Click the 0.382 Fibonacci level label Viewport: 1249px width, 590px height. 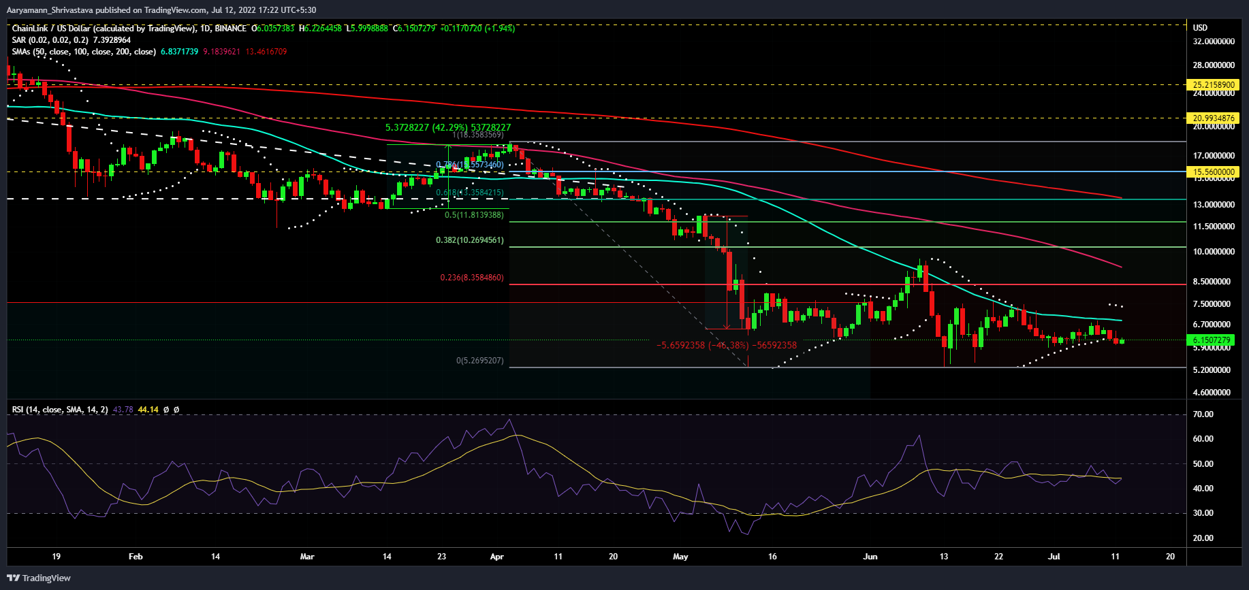pos(470,240)
